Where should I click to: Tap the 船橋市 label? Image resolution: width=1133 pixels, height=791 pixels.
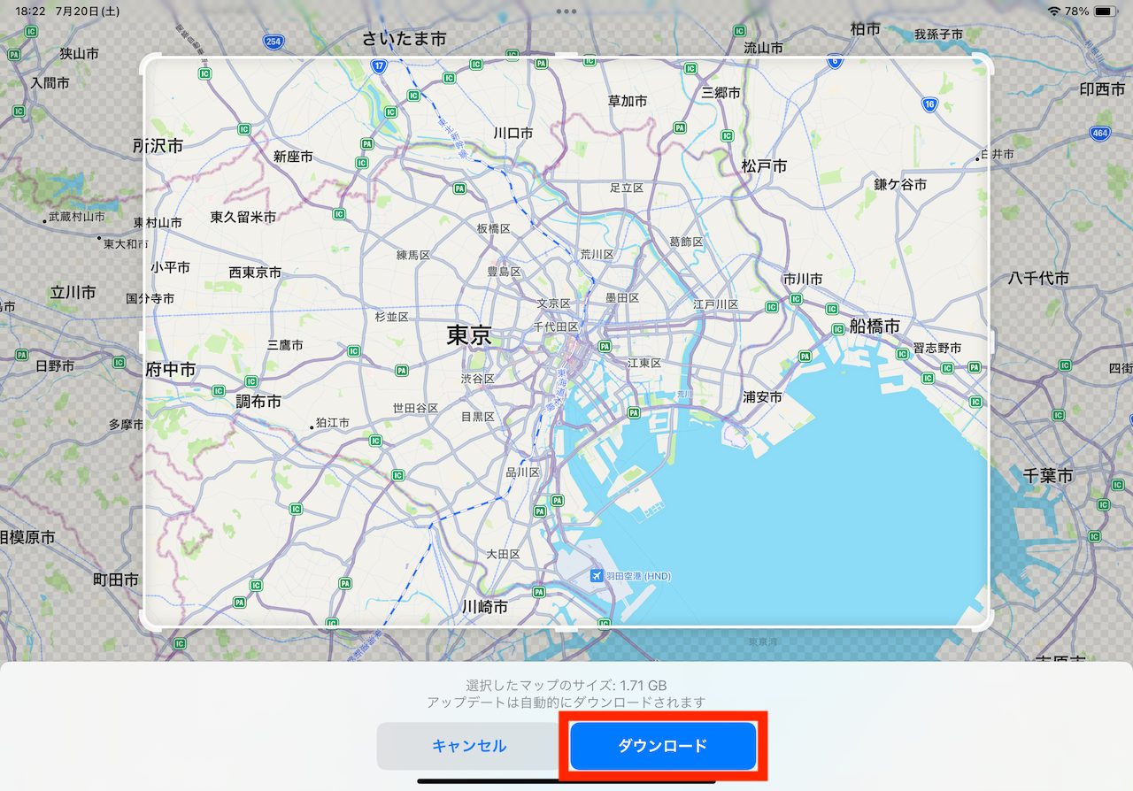(x=875, y=326)
